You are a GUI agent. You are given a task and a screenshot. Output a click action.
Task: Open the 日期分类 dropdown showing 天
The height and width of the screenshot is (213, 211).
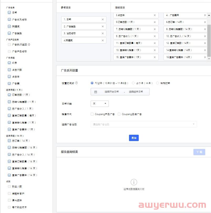click(x=100, y=104)
